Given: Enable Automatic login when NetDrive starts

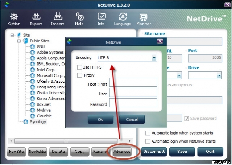Looking at the screenshot, I should click(148, 141).
